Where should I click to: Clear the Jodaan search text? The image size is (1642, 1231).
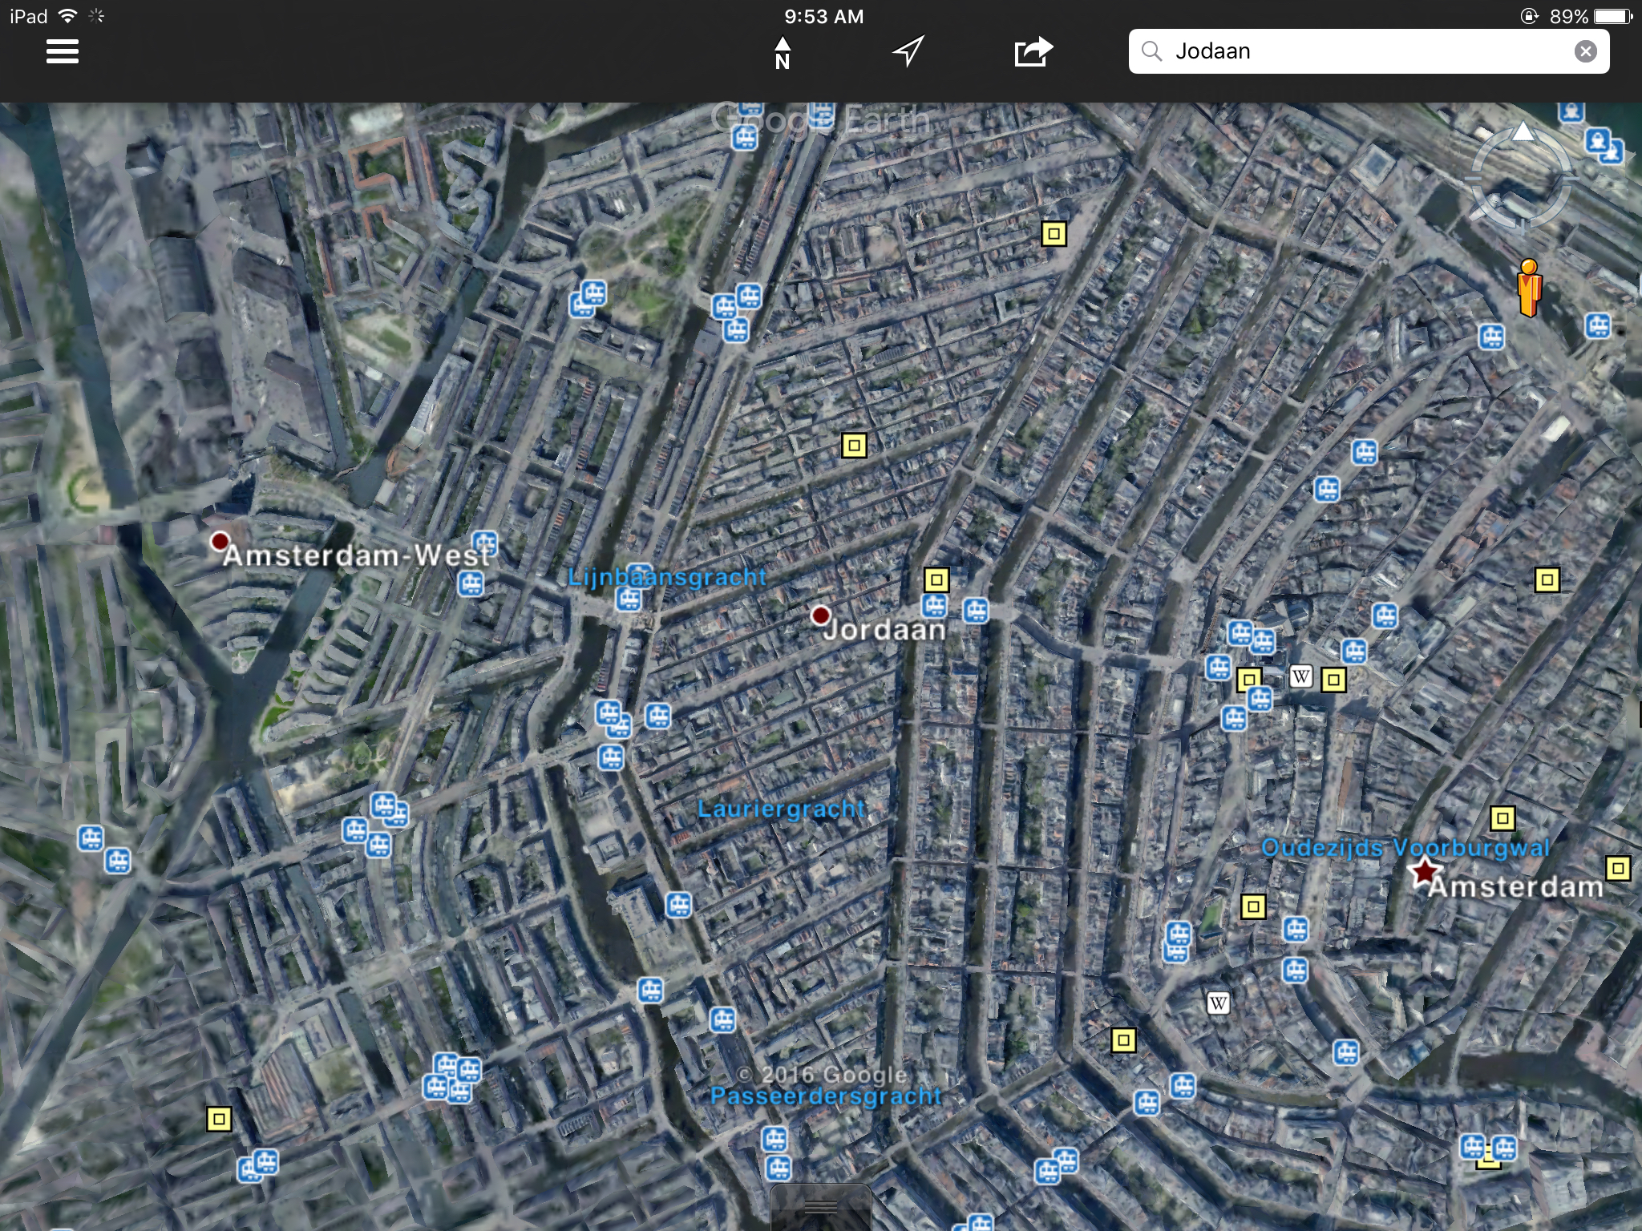point(1585,52)
